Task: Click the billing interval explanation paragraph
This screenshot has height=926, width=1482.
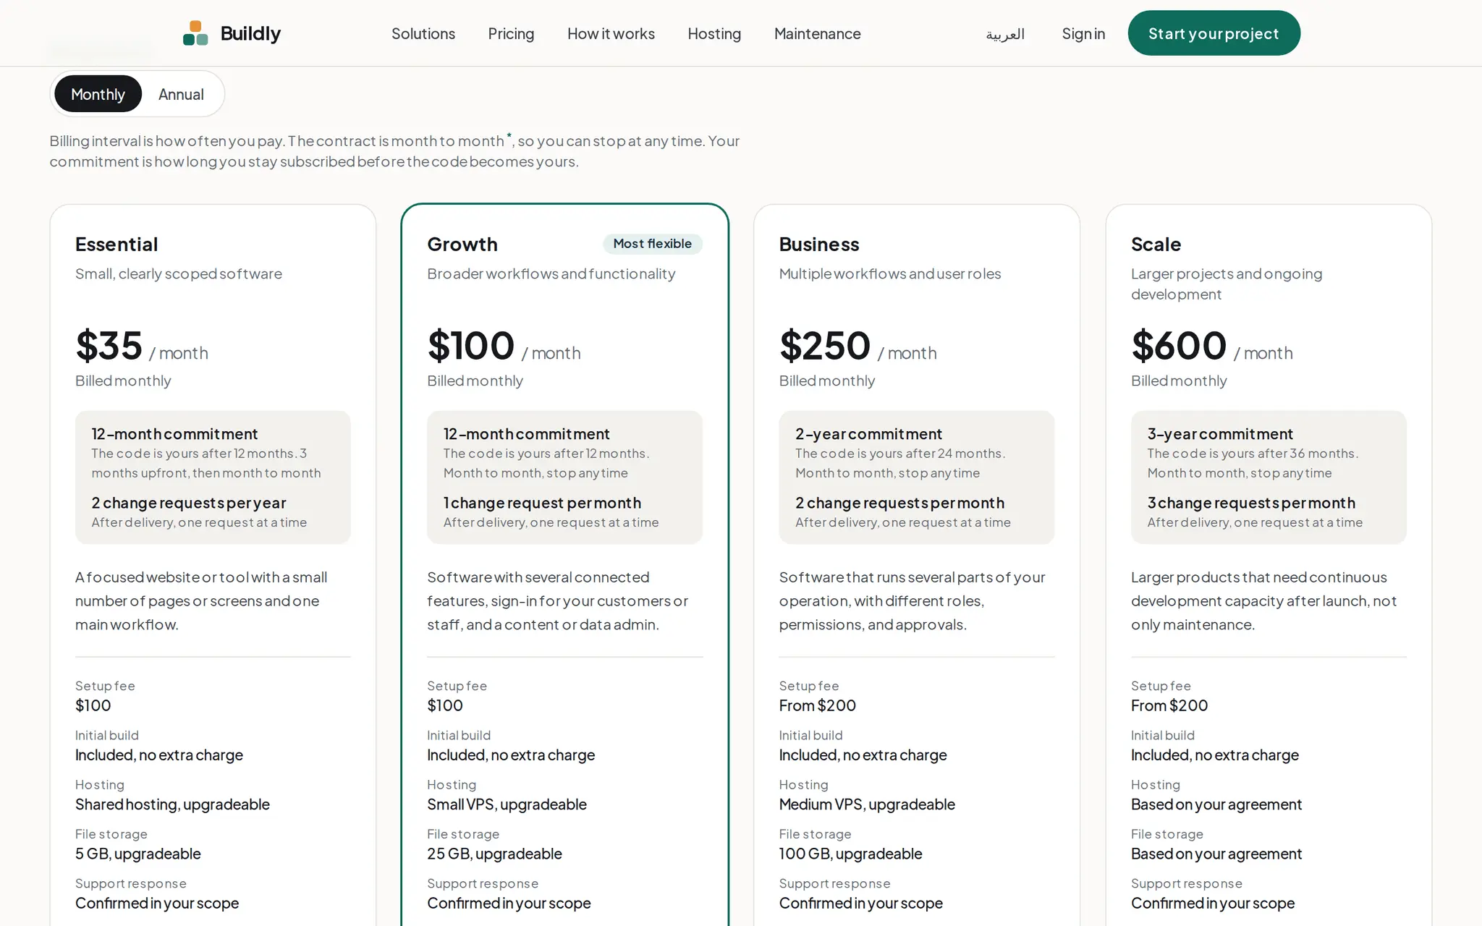Action: [394, 150]
